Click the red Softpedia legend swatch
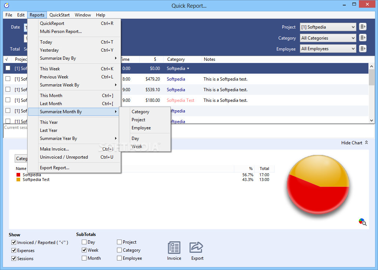Image resolution: width=378 pixels, height=270 pixels. pyautogui.click(x=18, y=175)
